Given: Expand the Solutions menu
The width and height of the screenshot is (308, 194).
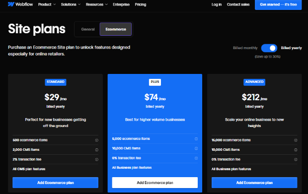Looking at the screenshot, I should coord(71,4).
